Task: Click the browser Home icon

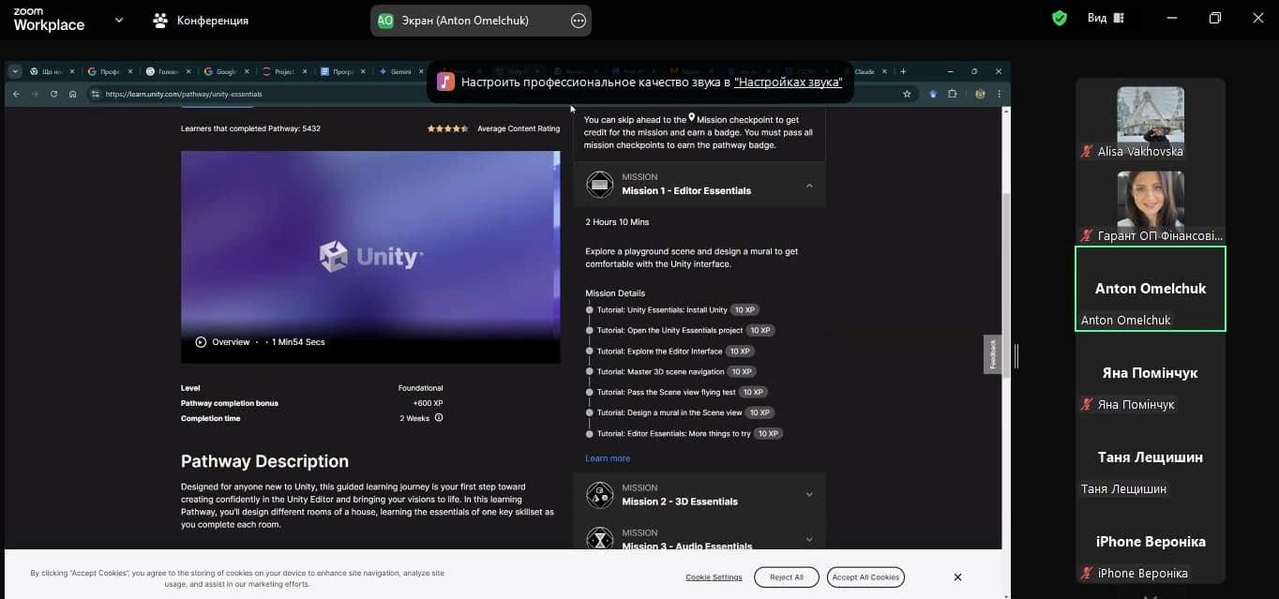Action: pyautogui.click(x=72, y=94)
